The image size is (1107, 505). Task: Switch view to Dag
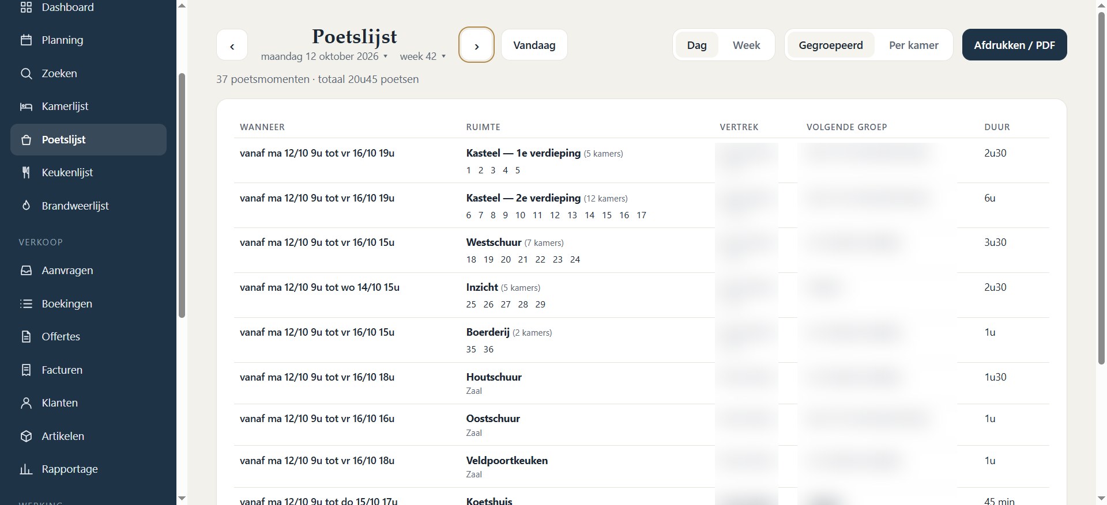(696, 45)
